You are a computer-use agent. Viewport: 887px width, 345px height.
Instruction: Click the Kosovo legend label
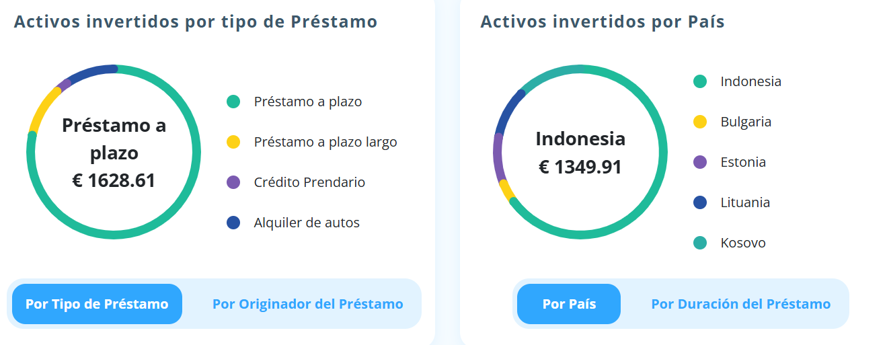[x=743, y=243]
